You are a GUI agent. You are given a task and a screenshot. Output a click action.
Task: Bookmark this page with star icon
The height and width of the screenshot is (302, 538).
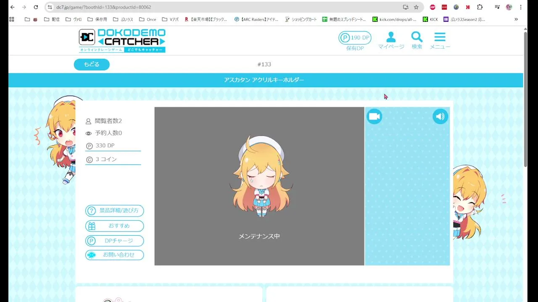(416, 7)
